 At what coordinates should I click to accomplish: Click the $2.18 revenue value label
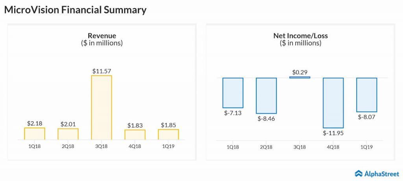point(35,123)
